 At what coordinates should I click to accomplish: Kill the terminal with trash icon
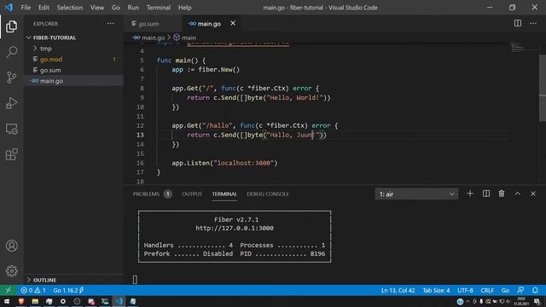[x=502, y=194]
